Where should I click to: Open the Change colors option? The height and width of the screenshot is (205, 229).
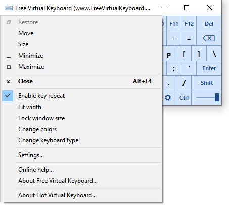click(81, 129)
